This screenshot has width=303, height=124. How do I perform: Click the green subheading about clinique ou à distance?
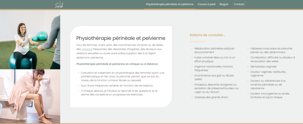[117, 64]
